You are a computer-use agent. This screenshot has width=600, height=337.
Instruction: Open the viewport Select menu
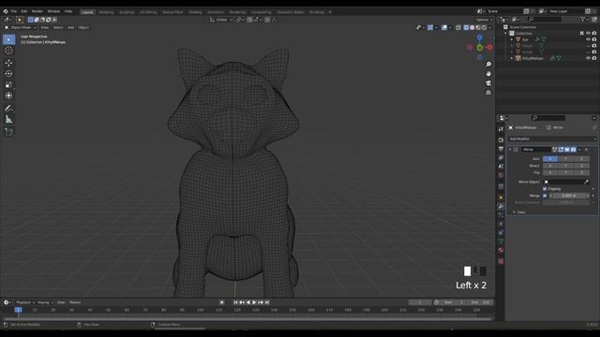pos(58,27)
